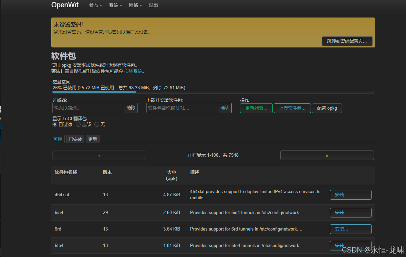Click the 未设置密码! warning heading
This screenshot has height=257, width=406.
(x=69, y=24)
